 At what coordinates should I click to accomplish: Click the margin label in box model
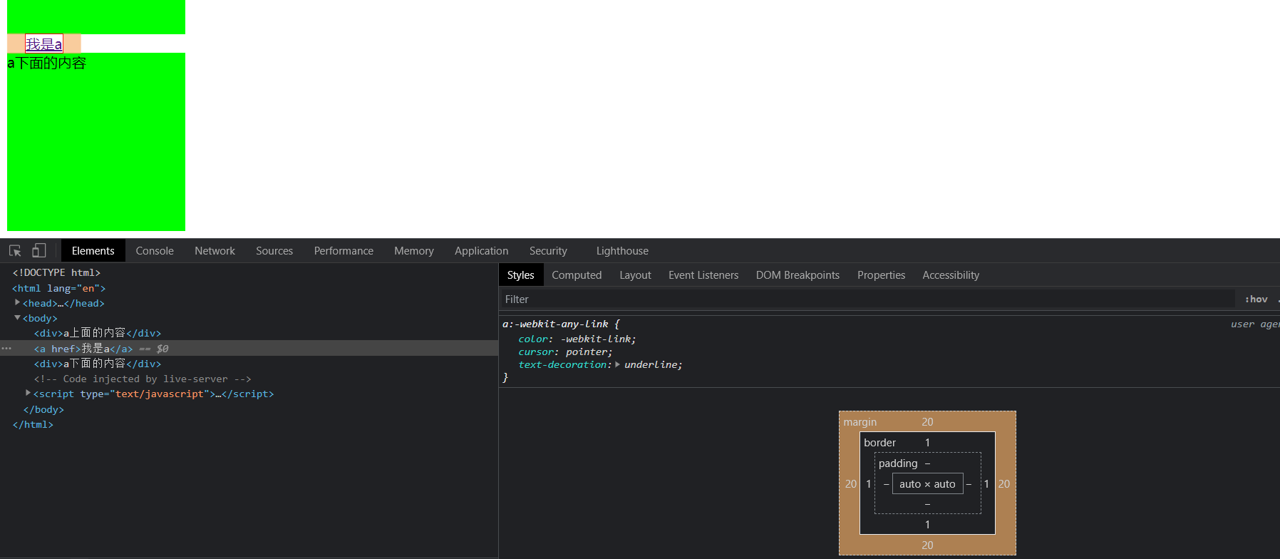[x=860, y=422]
